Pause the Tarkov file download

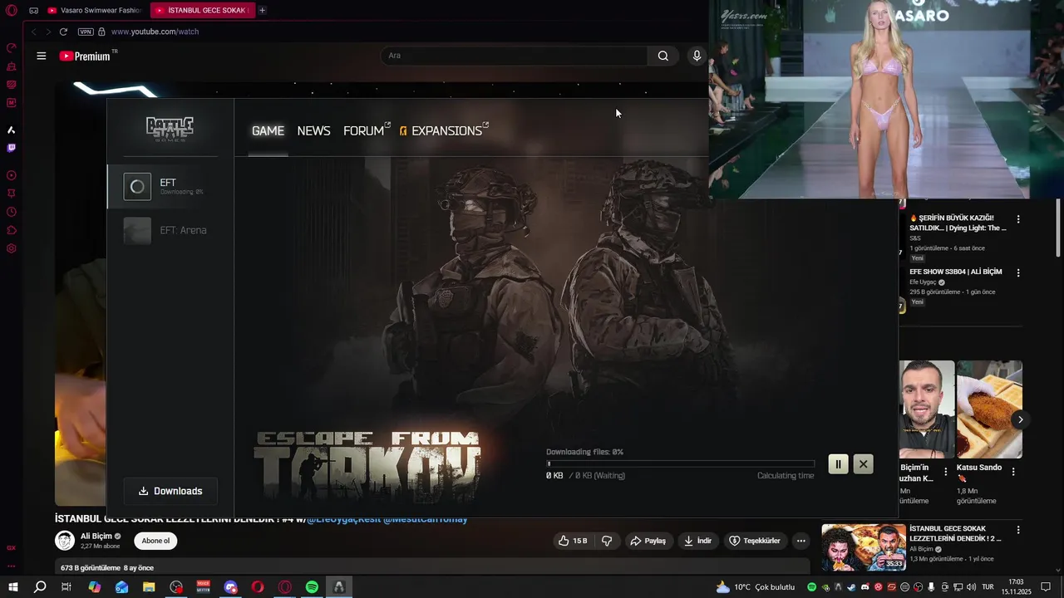838,464
